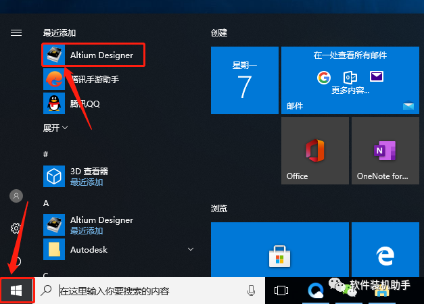This screenshot has height=304, width=424.
Task: Click the 浏览 group header
Action: (x=219, y=208)
